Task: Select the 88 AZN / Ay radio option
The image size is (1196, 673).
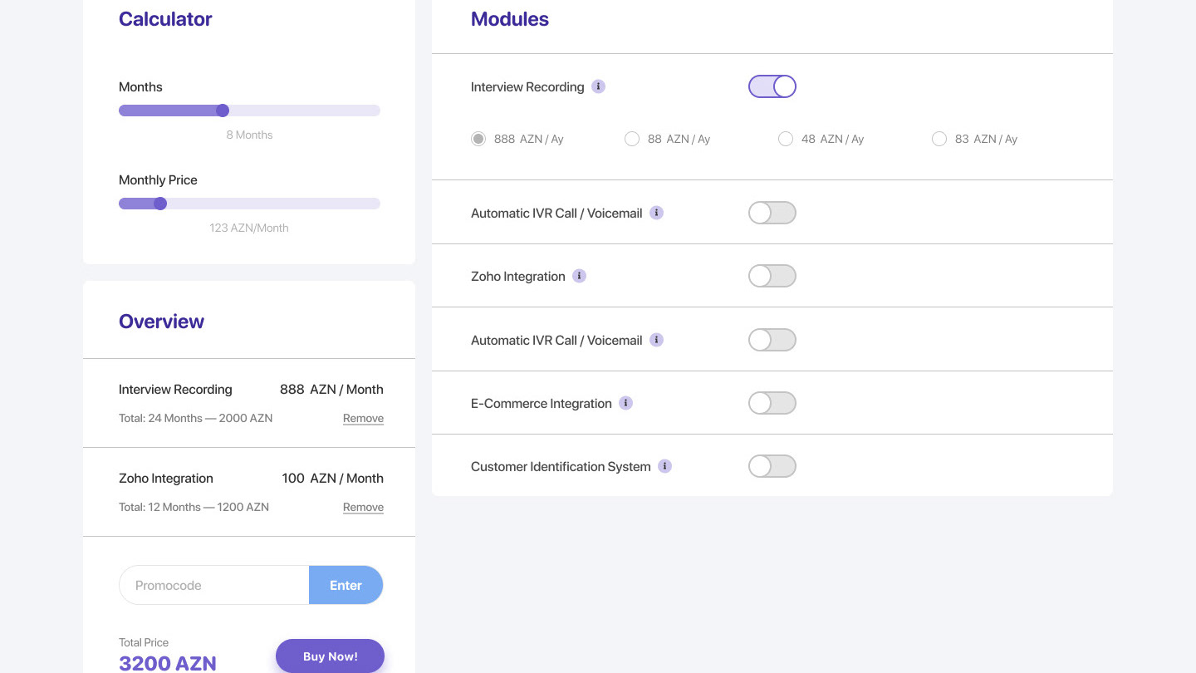Action: click(x=632, y=139)
